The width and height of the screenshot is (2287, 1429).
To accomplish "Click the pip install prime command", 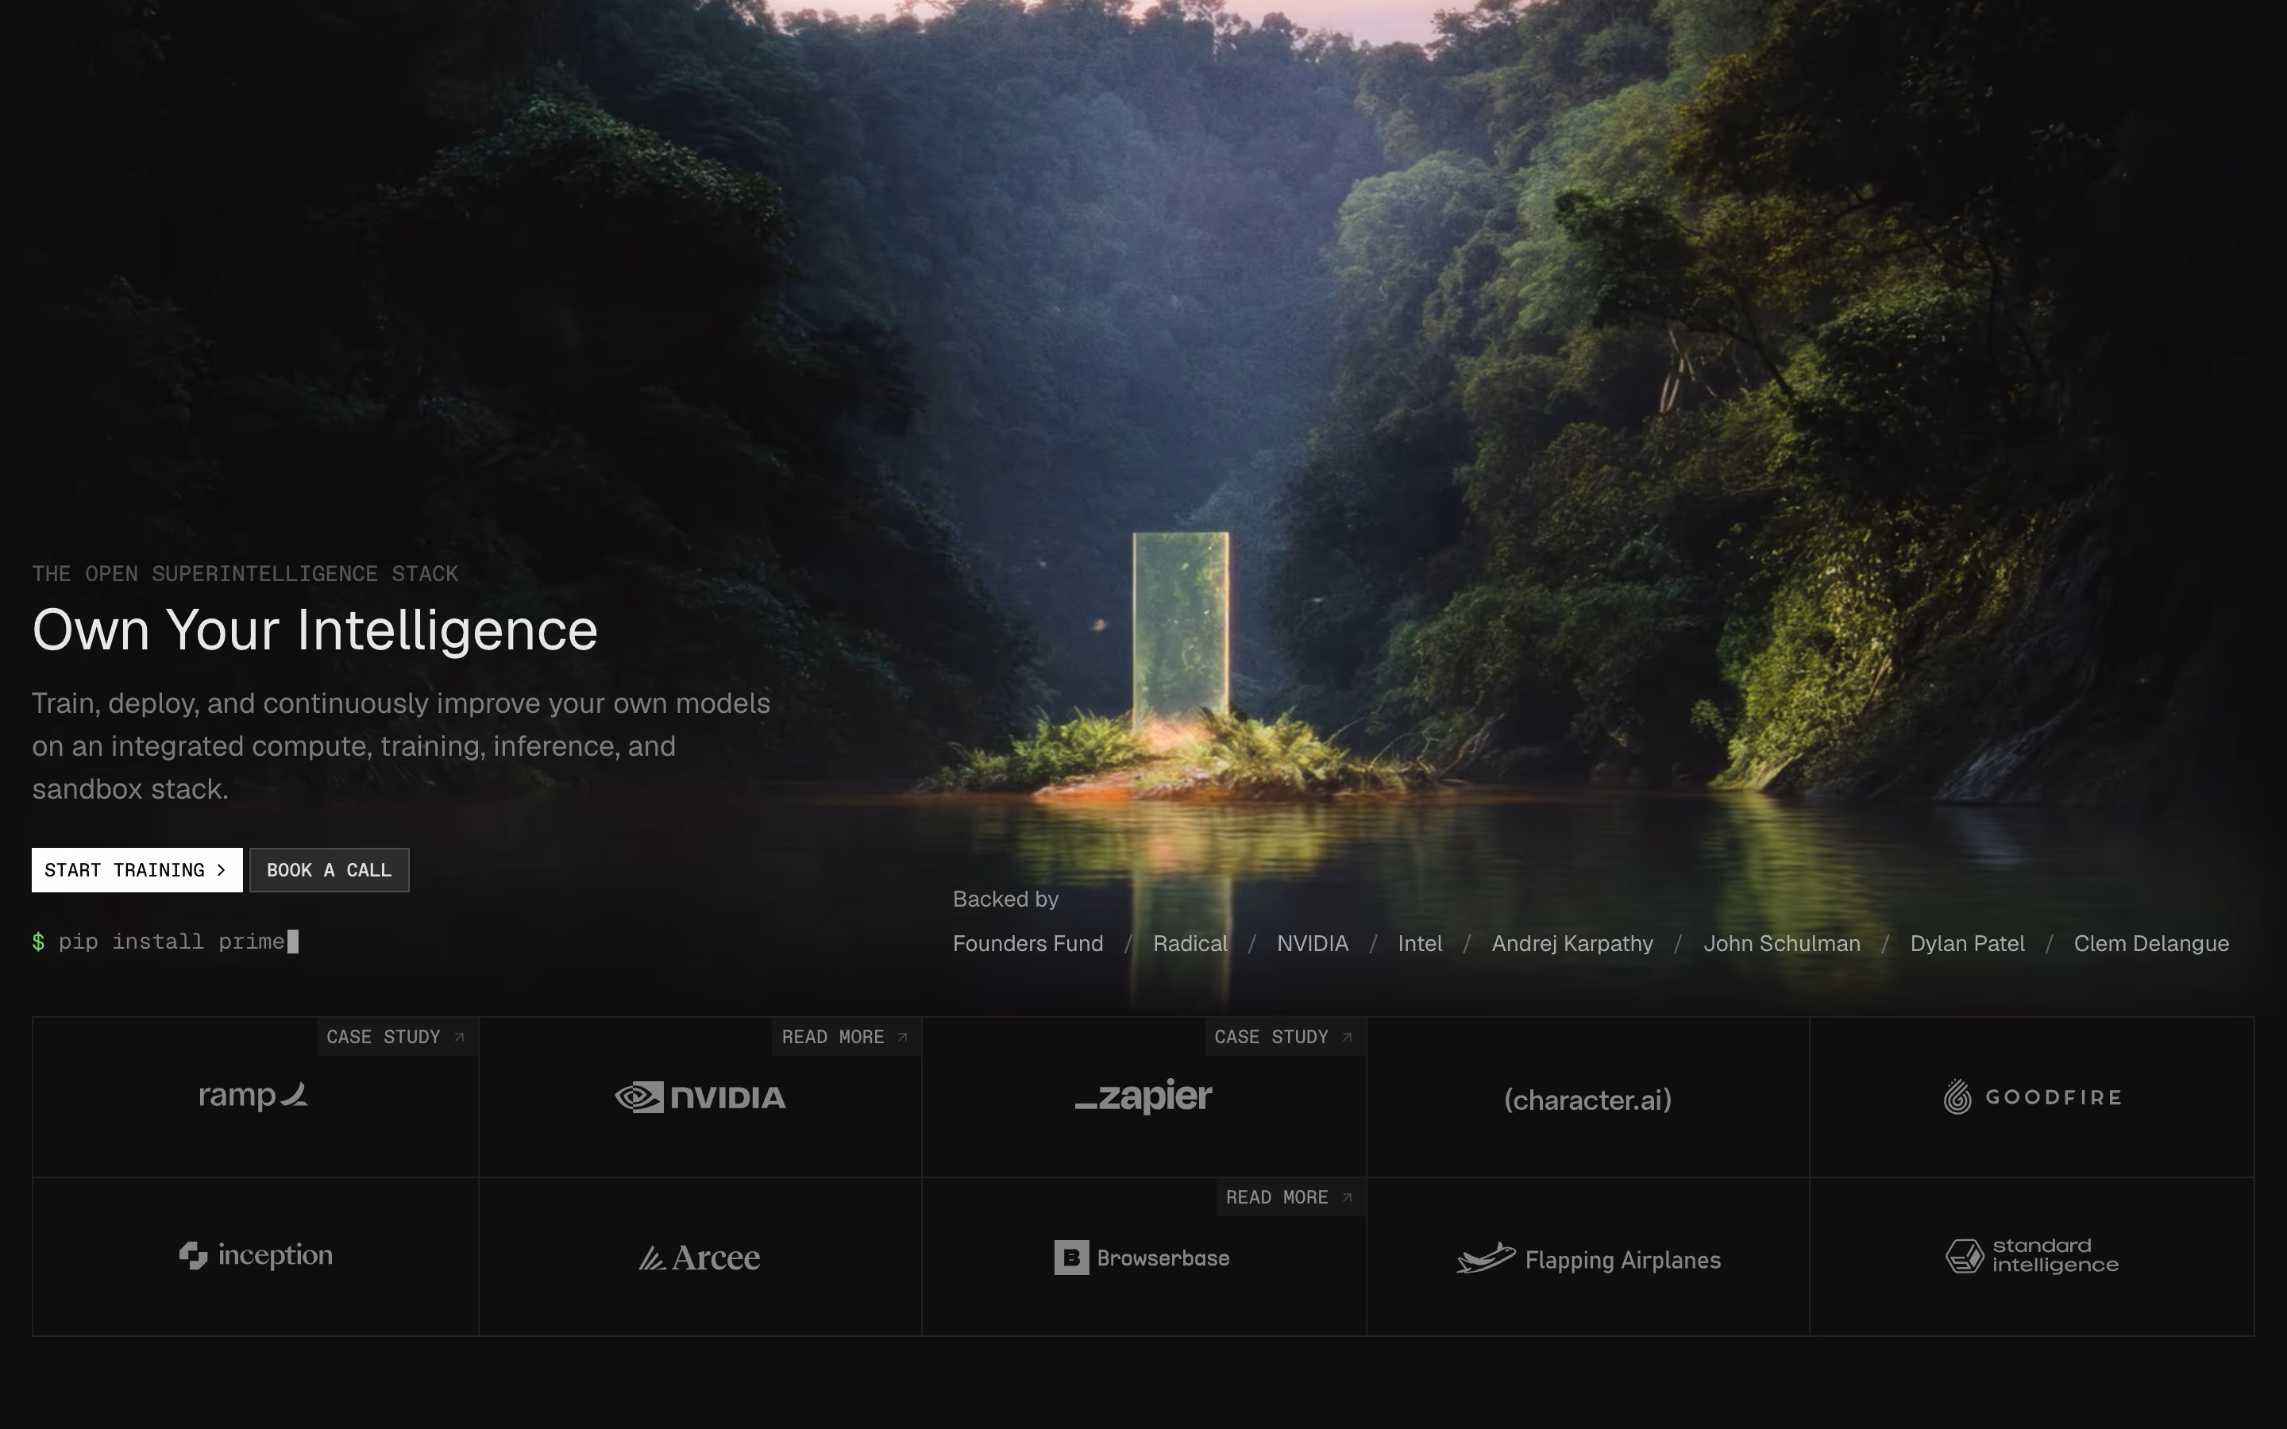I will coord(165,942).
